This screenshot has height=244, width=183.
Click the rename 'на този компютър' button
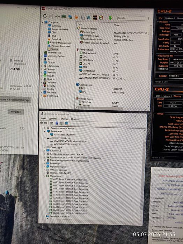pyautogui.click(x=15, y=100)
